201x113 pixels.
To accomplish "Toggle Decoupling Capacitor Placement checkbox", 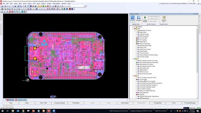I will pyautogui.click(x=137, y=62).
